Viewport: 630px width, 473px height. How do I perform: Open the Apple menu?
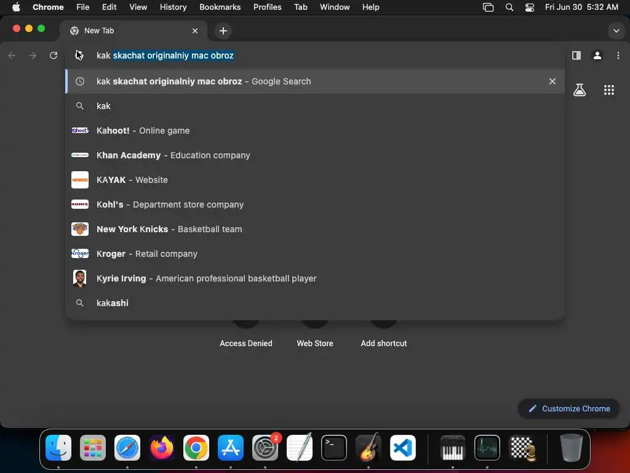click(x=16, y=7)
